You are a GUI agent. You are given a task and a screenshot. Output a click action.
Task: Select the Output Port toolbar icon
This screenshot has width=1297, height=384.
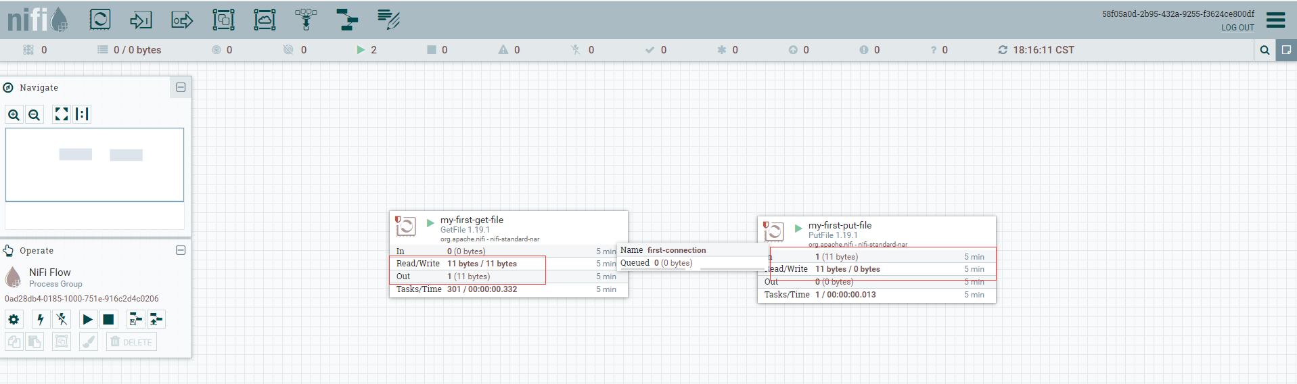pos(182,20)
